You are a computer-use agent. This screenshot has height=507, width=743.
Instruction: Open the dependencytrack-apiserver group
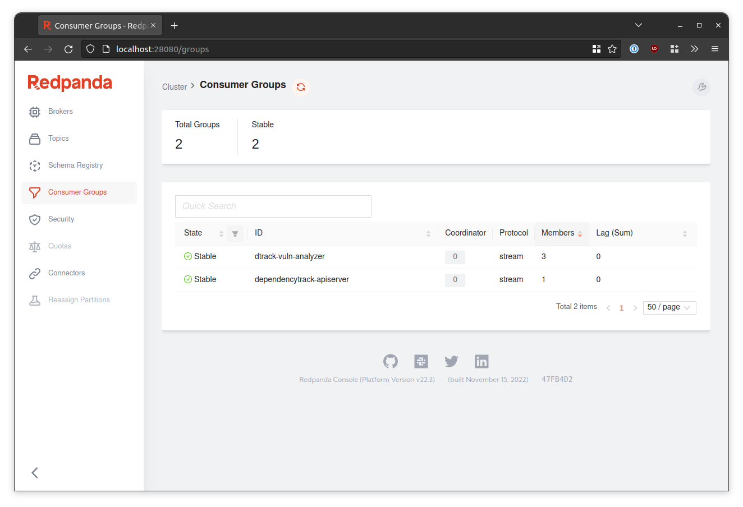coord(302,279)
